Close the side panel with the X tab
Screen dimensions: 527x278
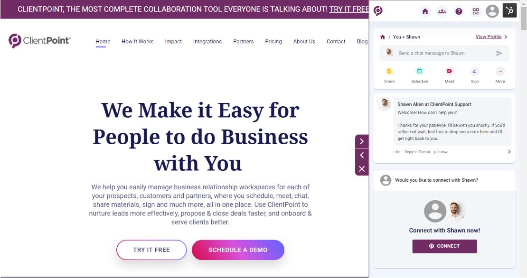[x=362, y=169]
